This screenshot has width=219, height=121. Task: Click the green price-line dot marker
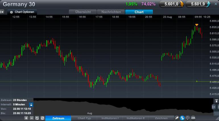click(197, 81)
